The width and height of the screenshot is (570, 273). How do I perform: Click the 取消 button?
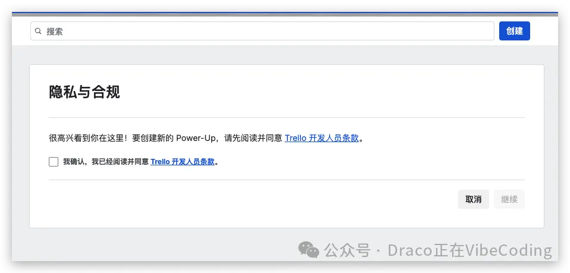pyautogui.click(x=473, y=199)
